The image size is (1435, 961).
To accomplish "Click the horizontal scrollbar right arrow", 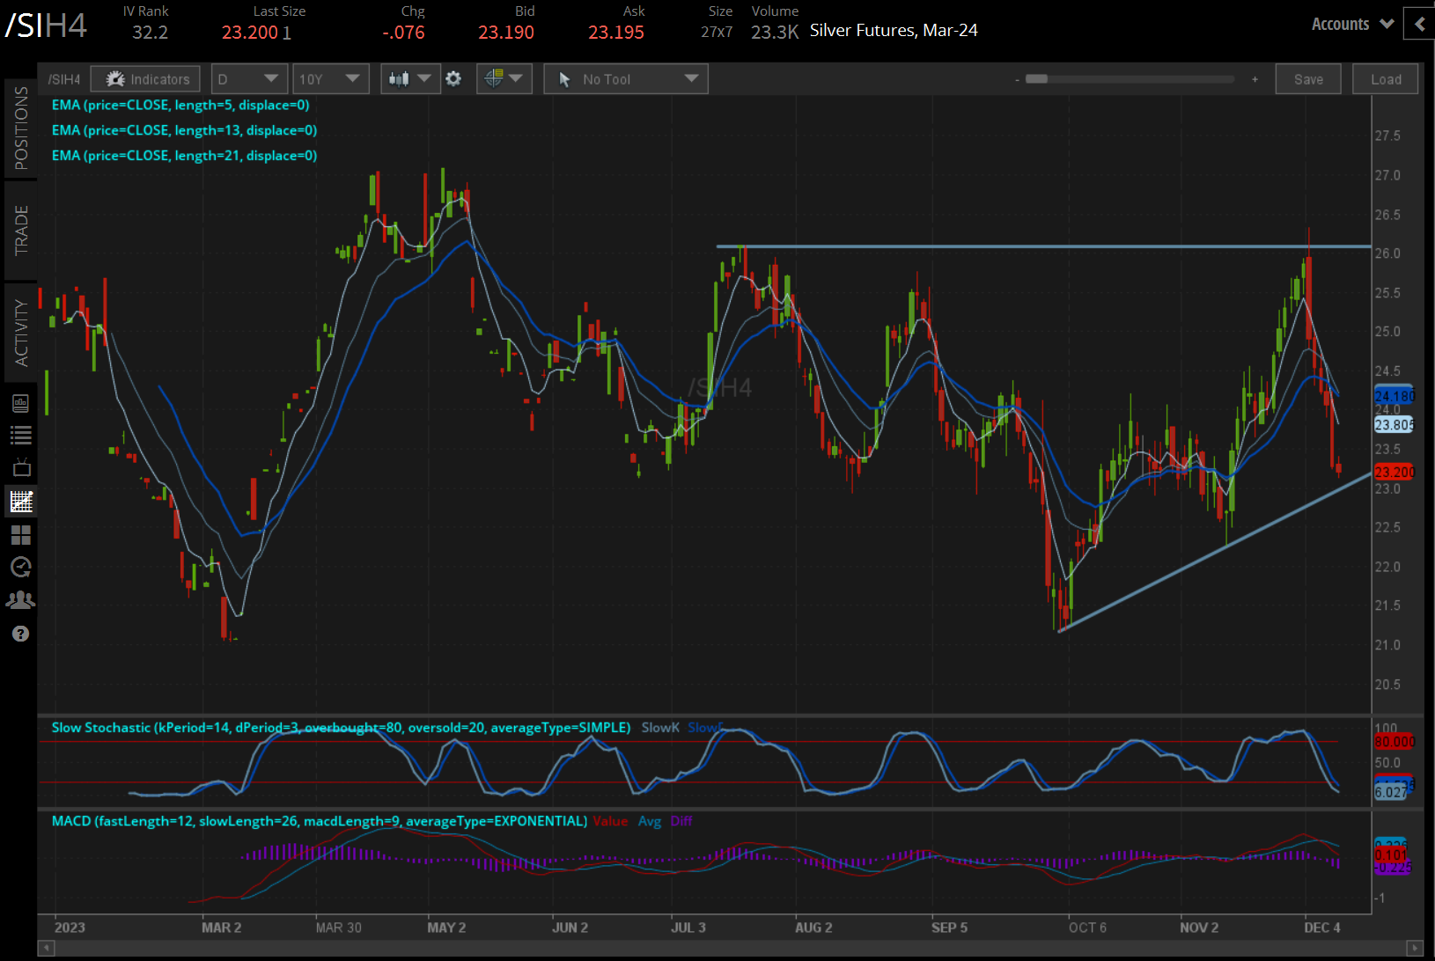I will 1415,949.
